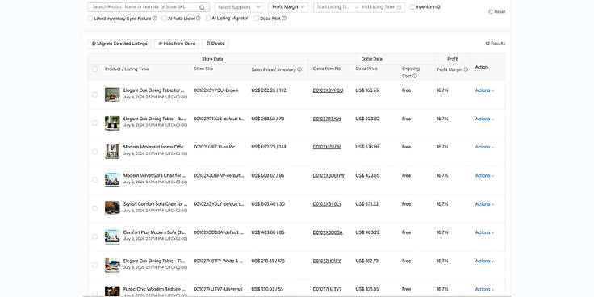Click product title Rustic Chic Wooden Bedside
The image size is (594, 297).
(155, 289)
